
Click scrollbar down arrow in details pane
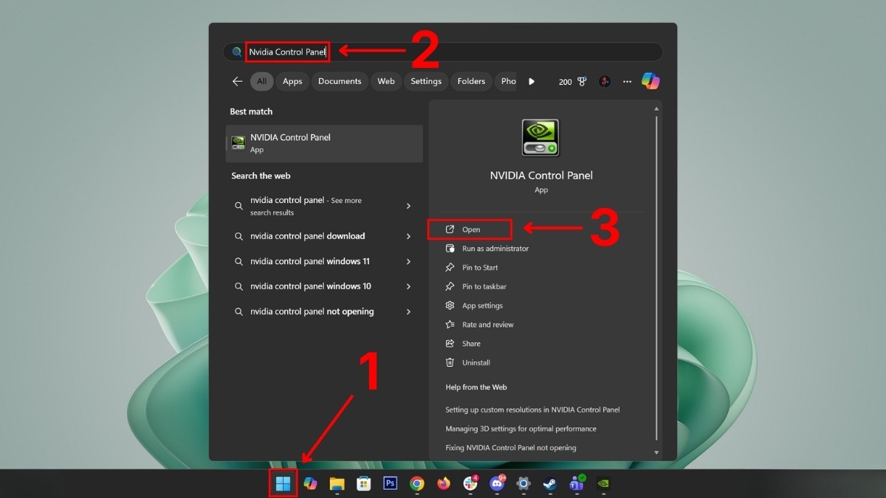click(x=656, y=452)
